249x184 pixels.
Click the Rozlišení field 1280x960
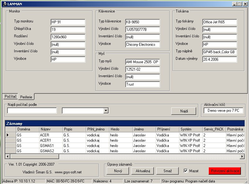pos(68,37)
